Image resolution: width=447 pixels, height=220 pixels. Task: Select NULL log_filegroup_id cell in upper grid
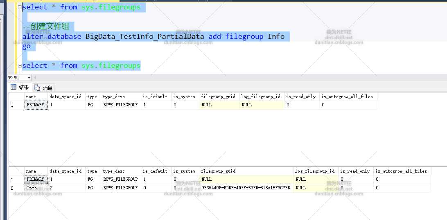pos(262,105)
